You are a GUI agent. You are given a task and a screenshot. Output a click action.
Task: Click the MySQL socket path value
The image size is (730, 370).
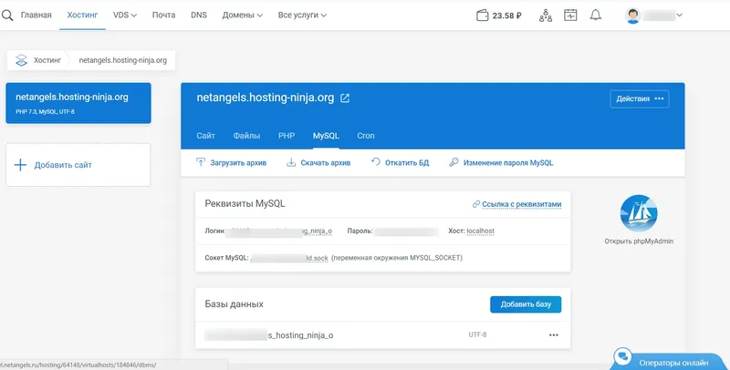[x=289, y=258]
